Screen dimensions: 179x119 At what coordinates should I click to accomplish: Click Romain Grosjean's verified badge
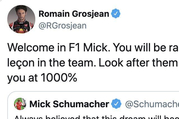pos(116,13)
